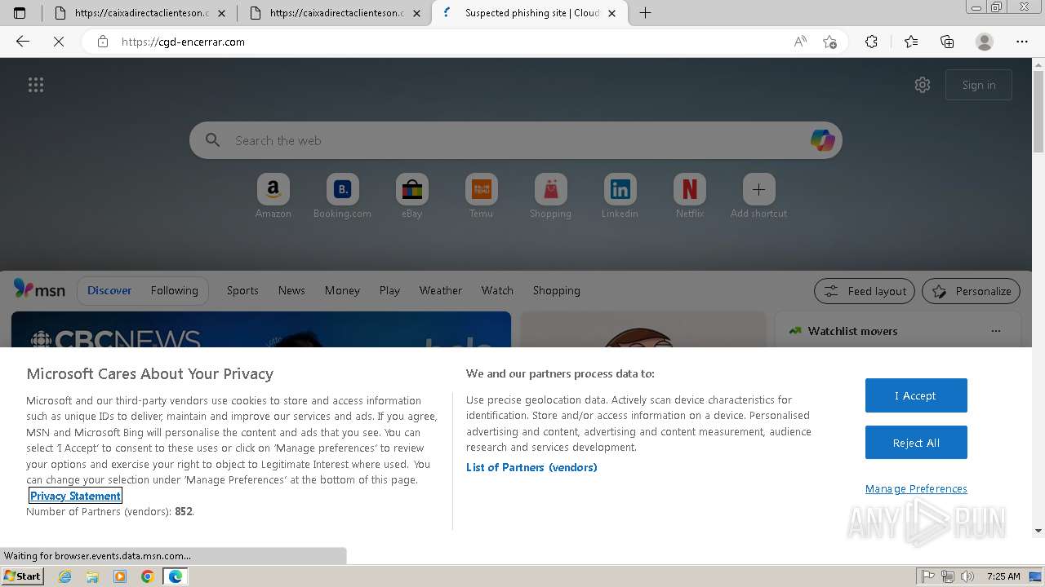Screen dimensions: 1045x587
Task: Click the 7:25 AM clock
Action: (1003, 576)
